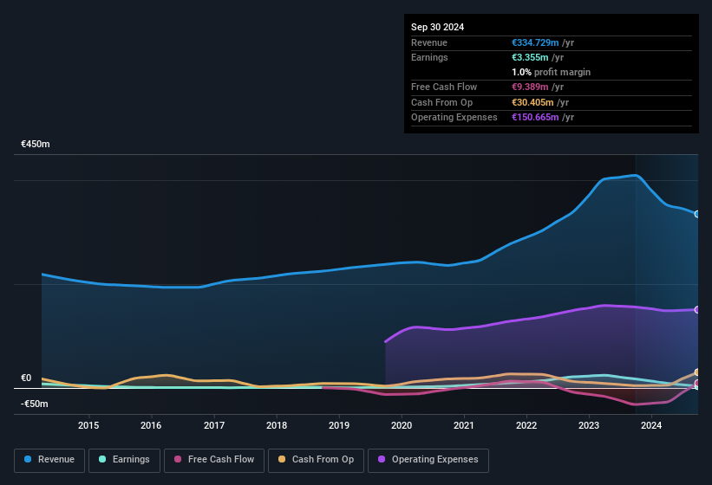Click the Sep 30 2024 tooltip date

[x=437, y=27]
